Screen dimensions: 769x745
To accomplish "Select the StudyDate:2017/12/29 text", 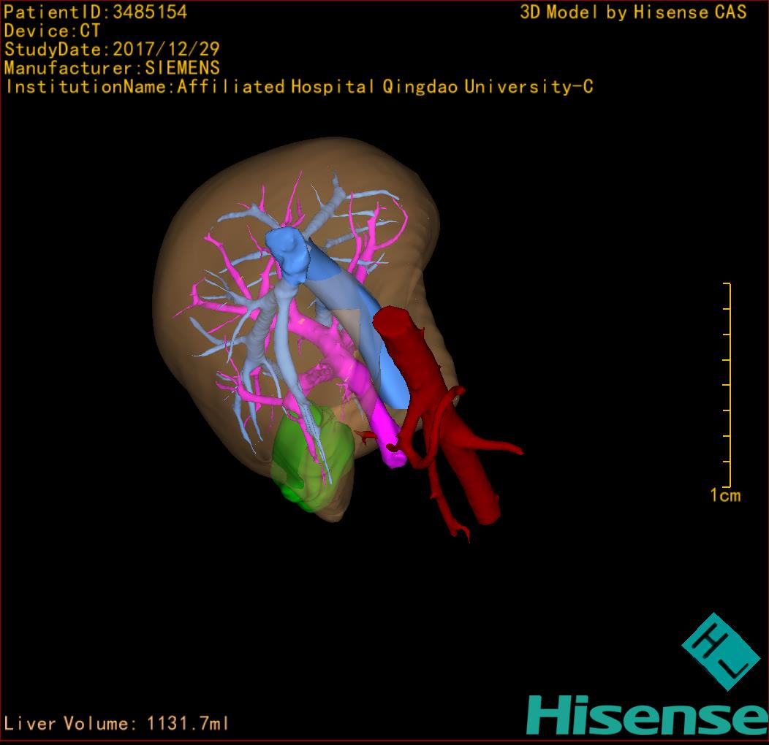I will [x=112, y=50].
